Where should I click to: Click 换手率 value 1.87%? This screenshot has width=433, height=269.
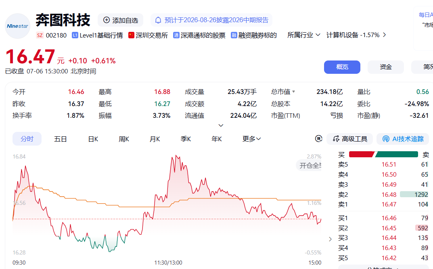pyautogui.click(x=75, y=115)
